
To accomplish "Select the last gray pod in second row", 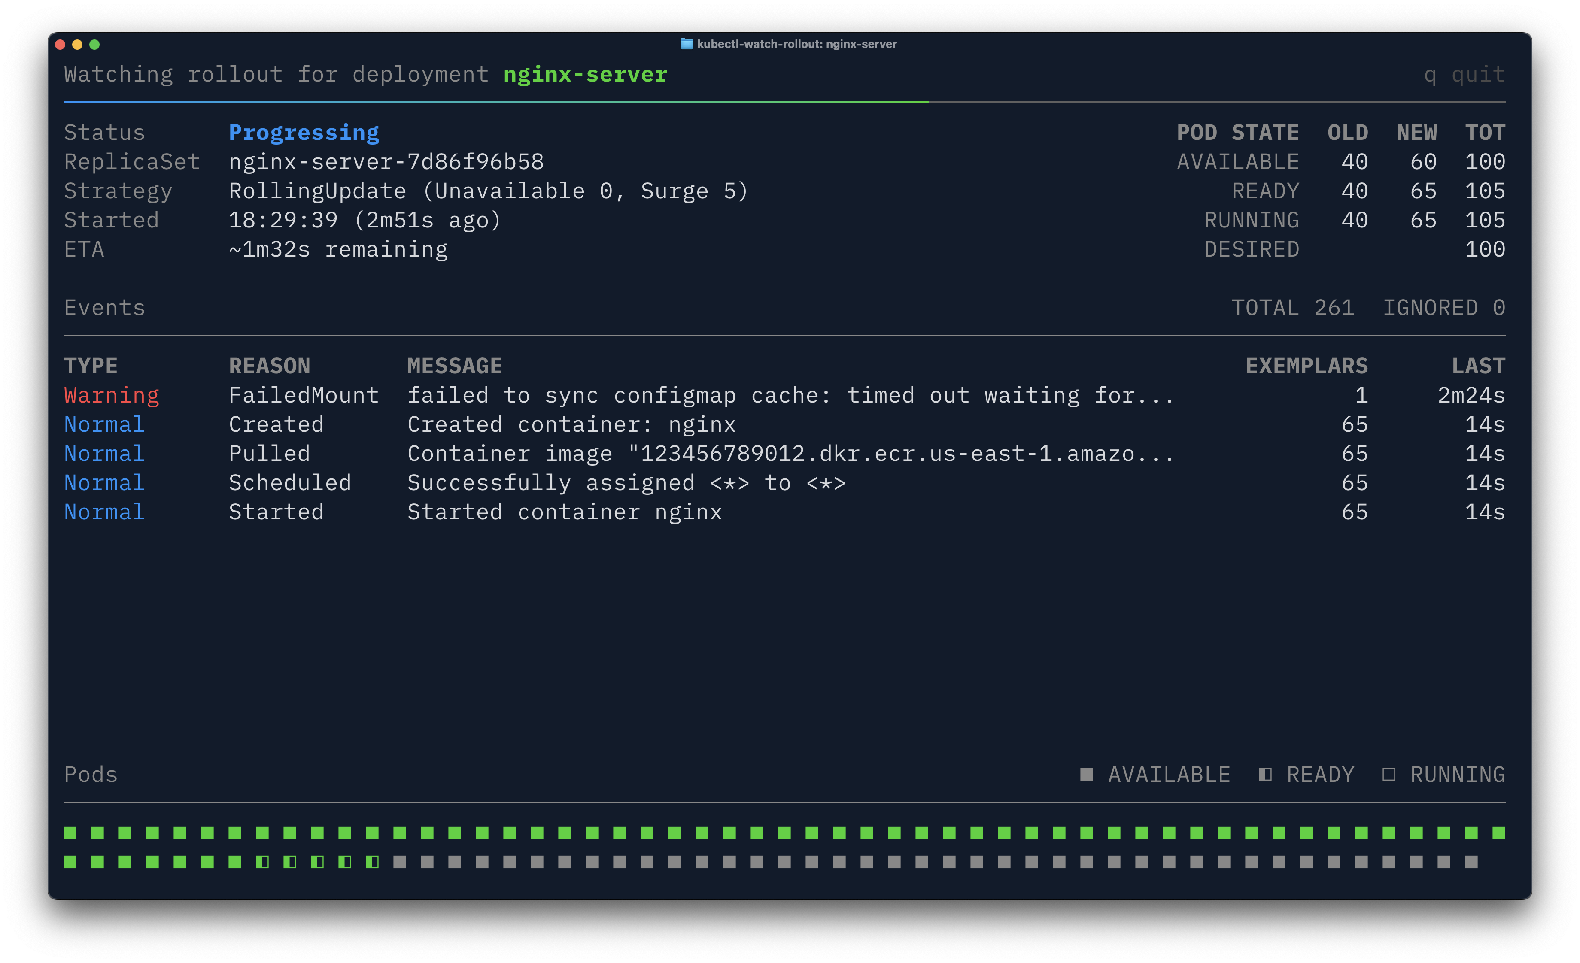I will (x=1471, y=862).
